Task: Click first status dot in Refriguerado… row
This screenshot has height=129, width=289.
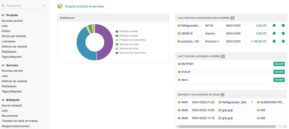Action: [x=274, y=25]
